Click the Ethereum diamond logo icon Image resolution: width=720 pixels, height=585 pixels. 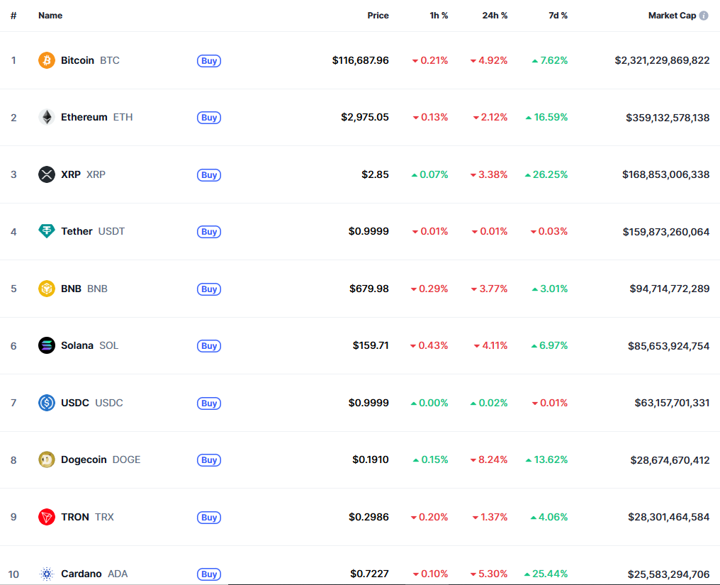47,117
